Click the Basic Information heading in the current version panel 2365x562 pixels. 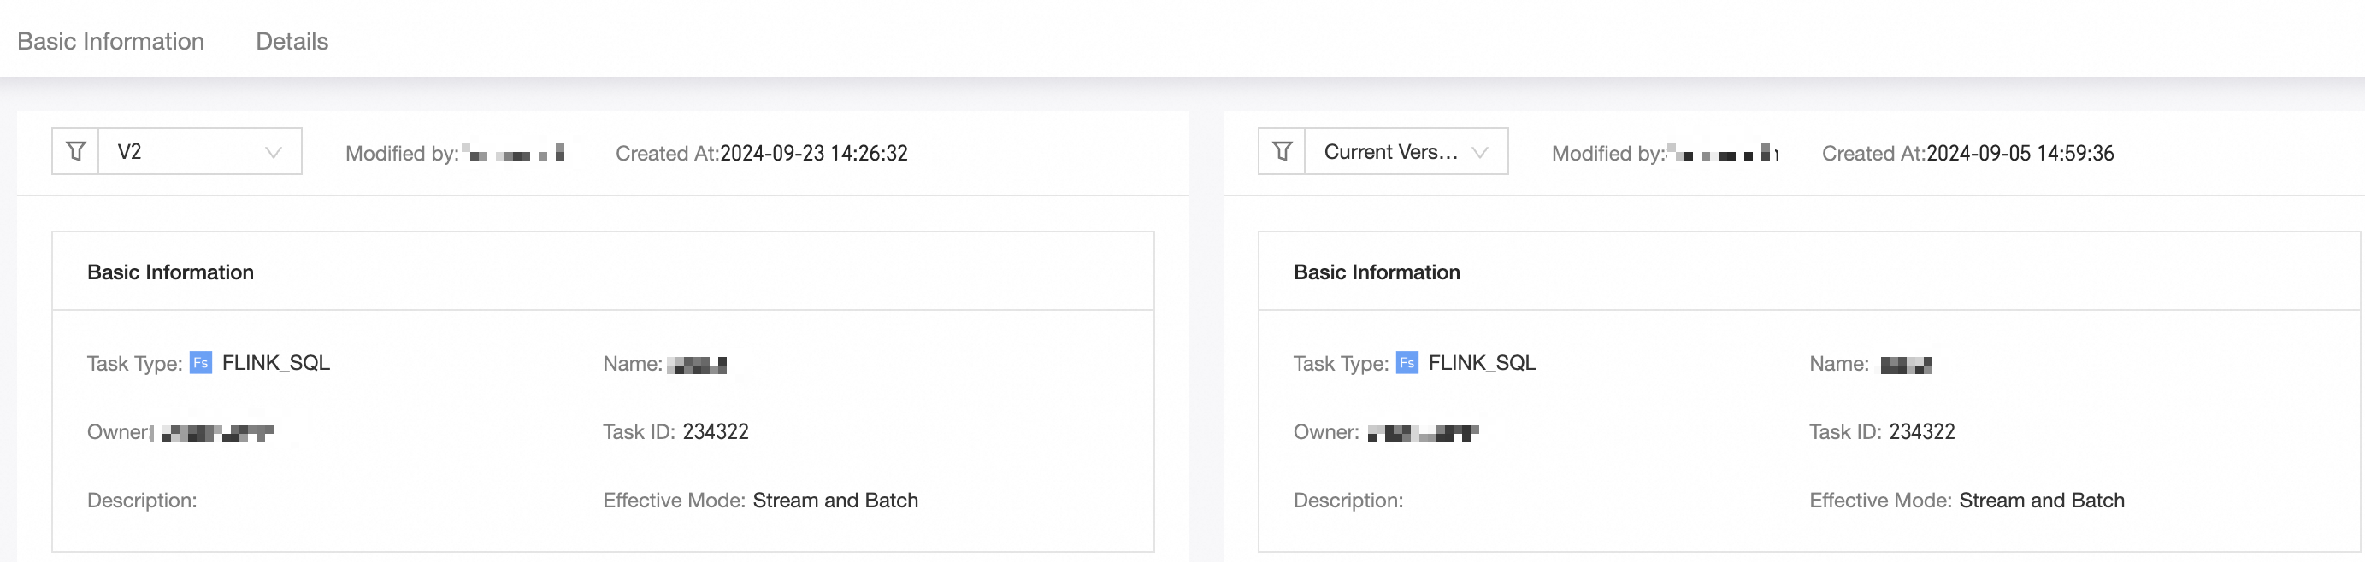(x=1377, y=272)
